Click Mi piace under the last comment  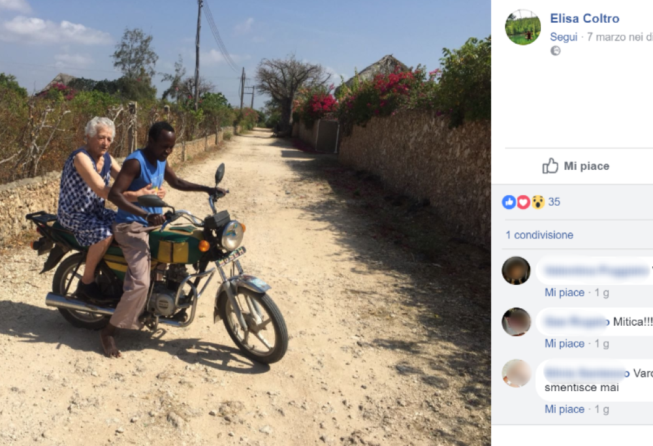coord(564,409)
